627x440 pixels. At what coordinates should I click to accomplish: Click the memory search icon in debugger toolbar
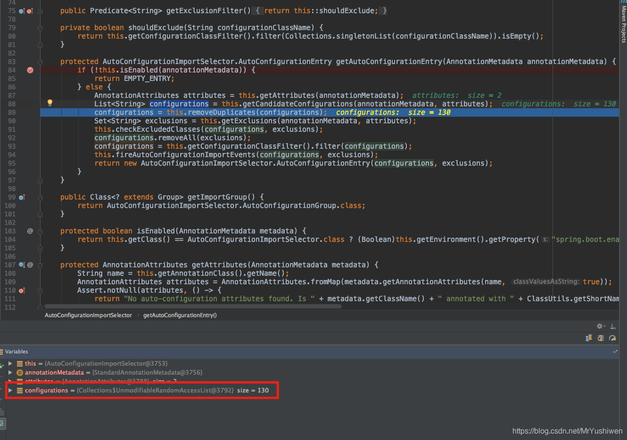(601, 338)
